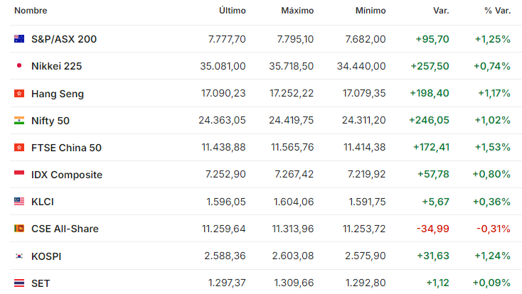Click the South Korea flag beside KOSPI
522x294 pixels.
pyautogui.click(x=19, y=256)
